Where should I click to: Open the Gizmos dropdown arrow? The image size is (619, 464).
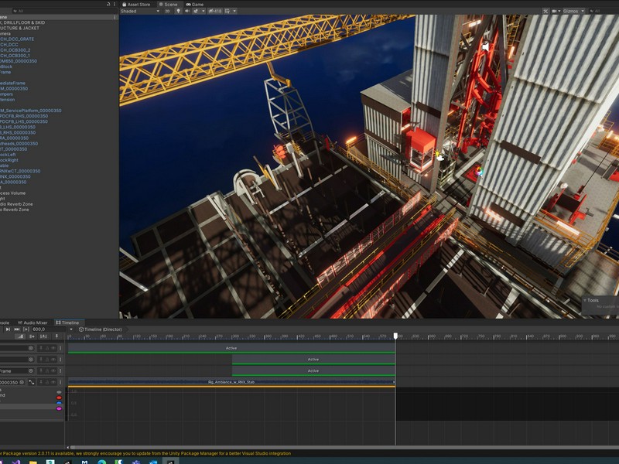(x=583, y=11)
